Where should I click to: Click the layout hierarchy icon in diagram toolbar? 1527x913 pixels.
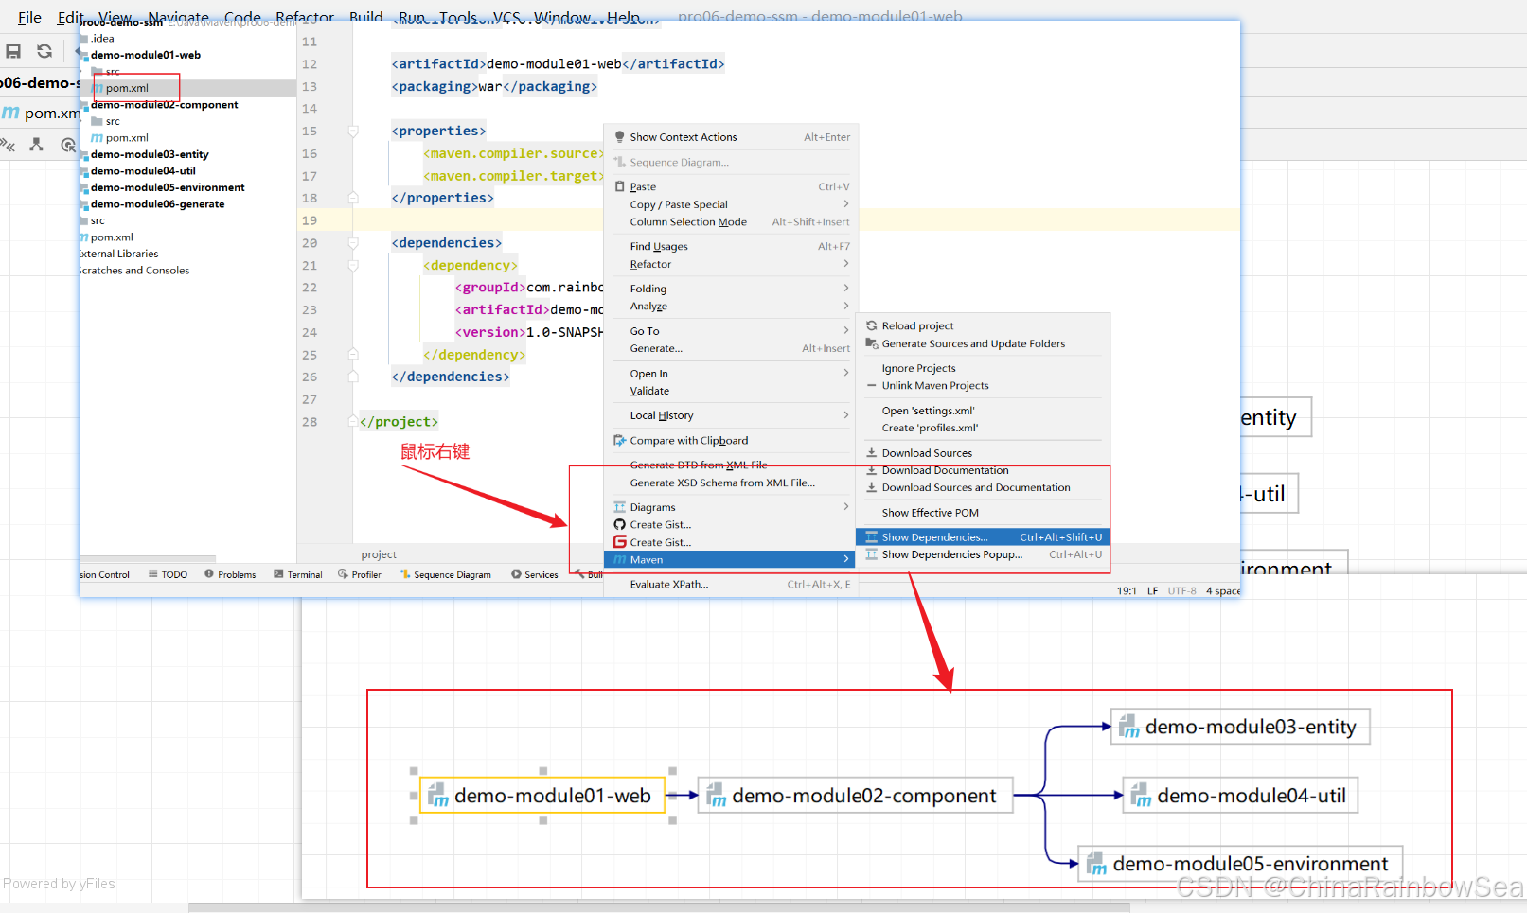(x=37, y=145)
